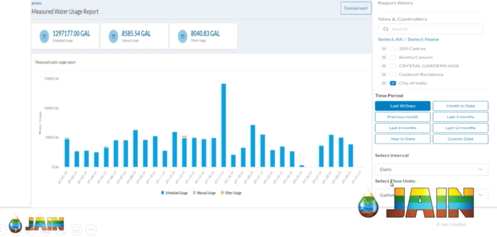Click the 330 Cedros site name
Screen dimensions: 497x237
412,49
